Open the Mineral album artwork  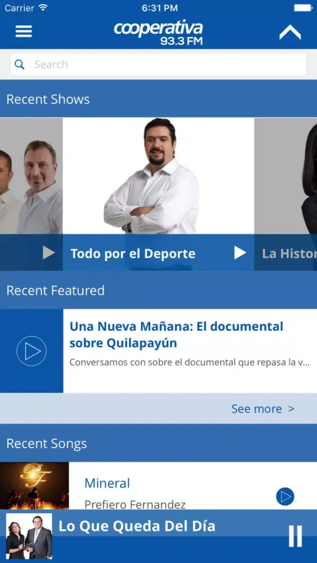click(34, 486)
